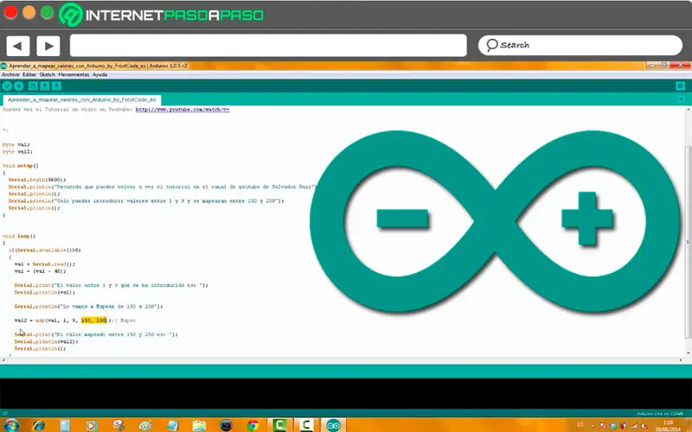Click the "// Mapeo" comment
Viewport: 692px width, 432px height.
click(x=125, y=321)
